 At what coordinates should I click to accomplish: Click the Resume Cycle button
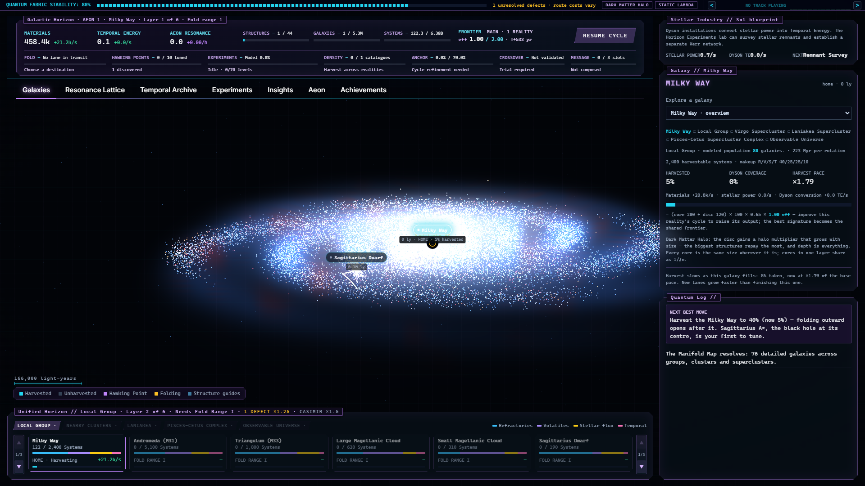pyautogui.click(x=605, y=36)
